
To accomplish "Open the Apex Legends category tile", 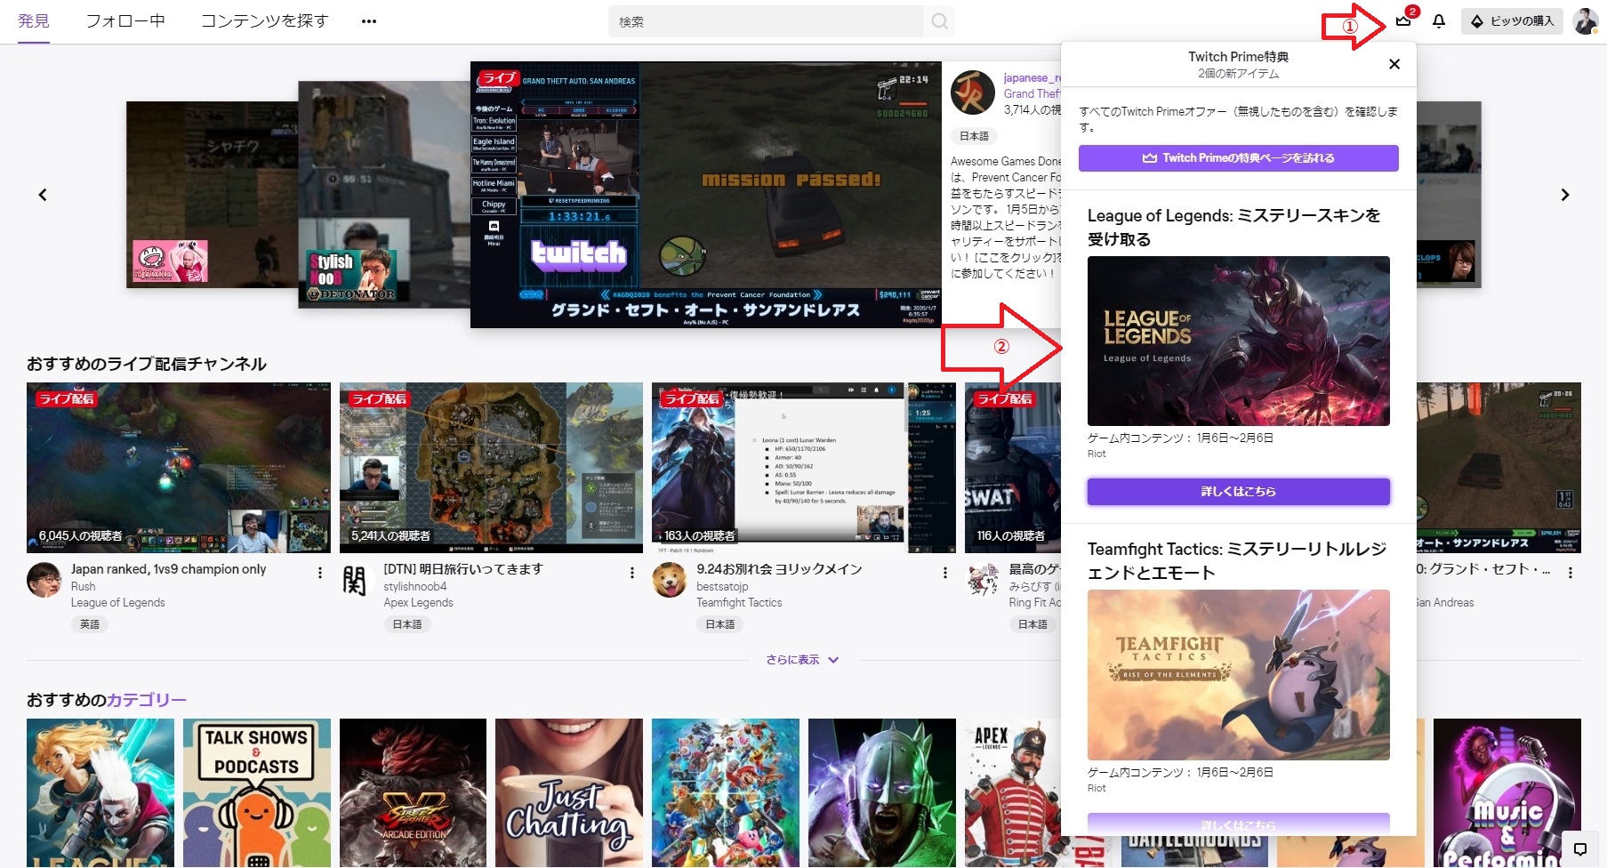I will tap(1013, 792).
